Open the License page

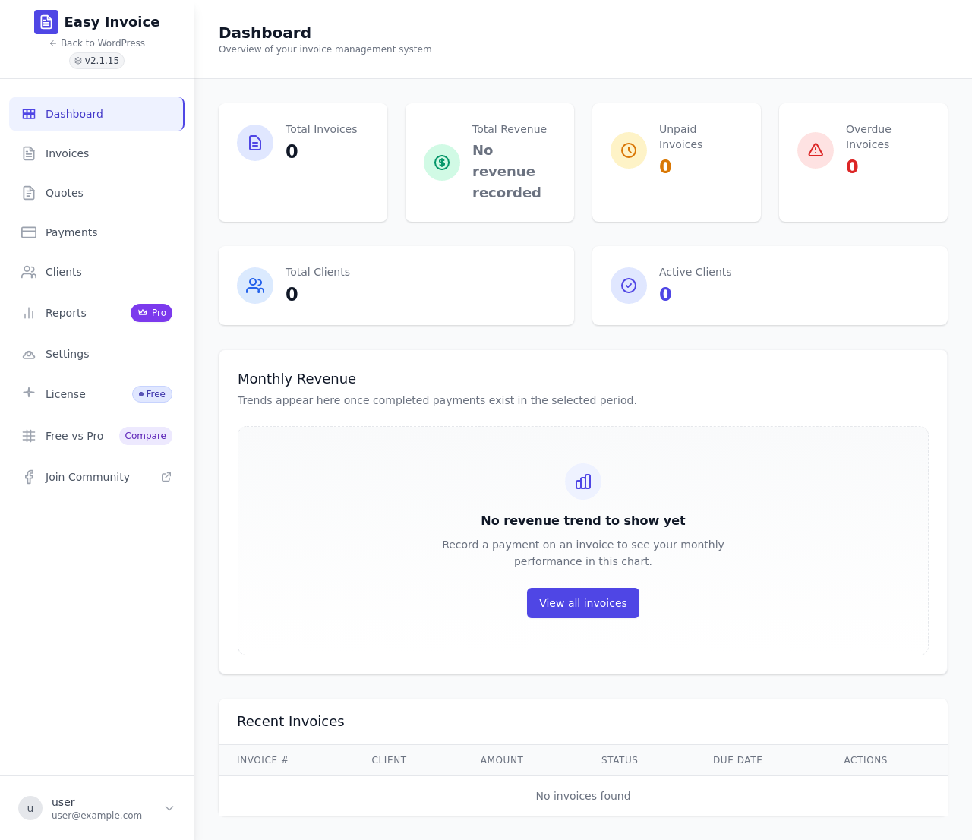tap(96, 394)
